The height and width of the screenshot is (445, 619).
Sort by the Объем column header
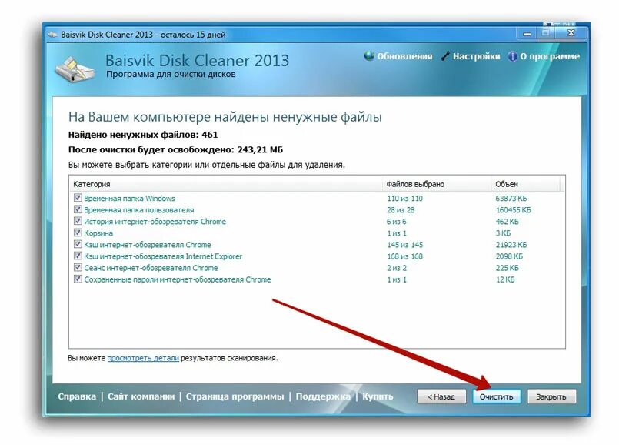coord(525,184)
